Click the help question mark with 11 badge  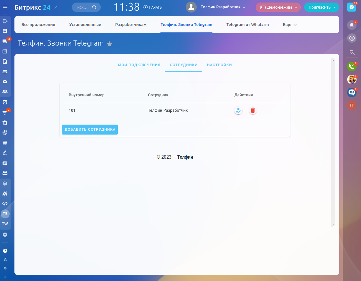(352, 7)
